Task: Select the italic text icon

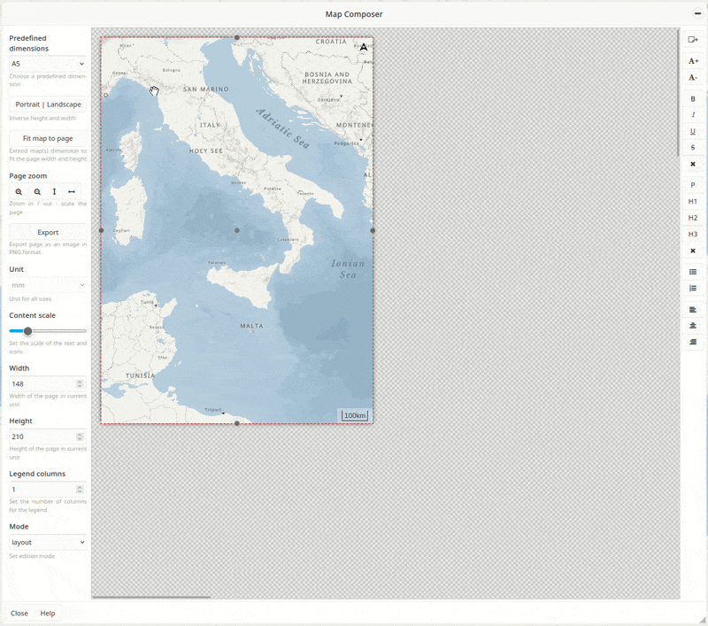Action: point(693,115)
